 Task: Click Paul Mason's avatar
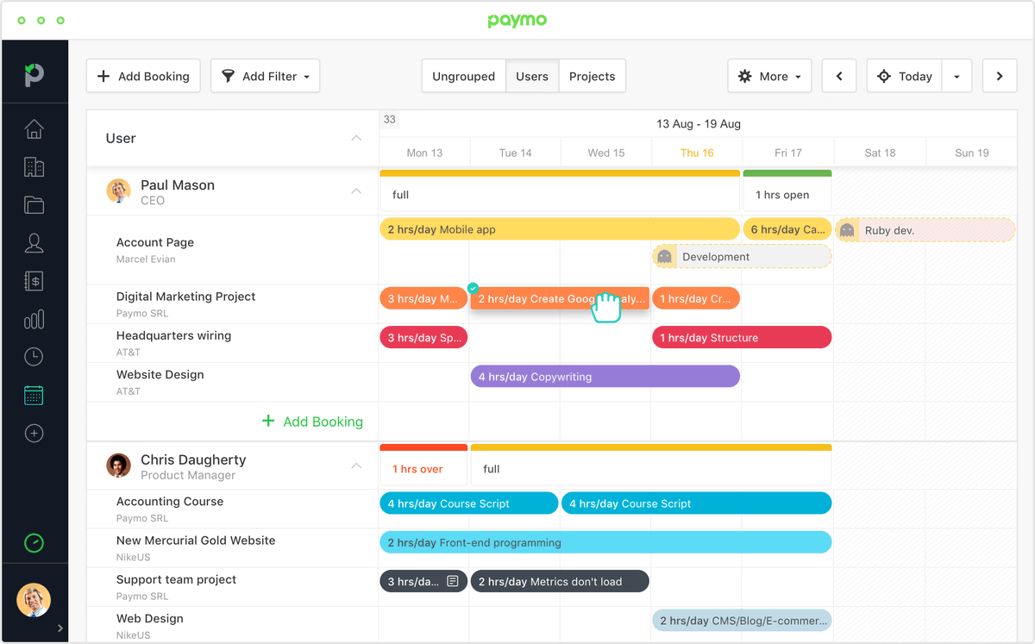(118, 191)
